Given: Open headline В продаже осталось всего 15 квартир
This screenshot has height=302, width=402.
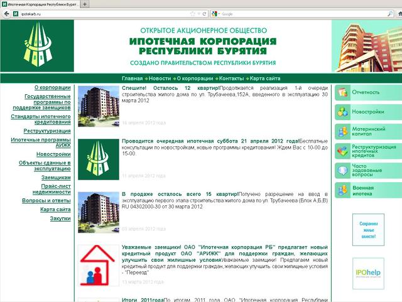Looking at the screenshot, I should pyautogui.click(x=180, y=195).
